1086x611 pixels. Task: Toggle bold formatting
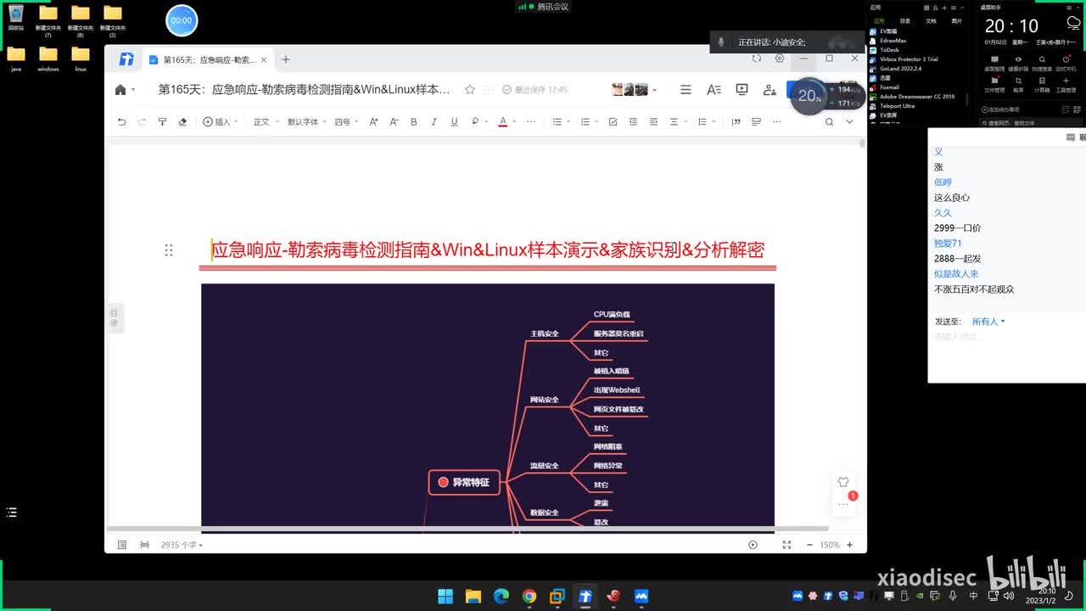[414, 122]
